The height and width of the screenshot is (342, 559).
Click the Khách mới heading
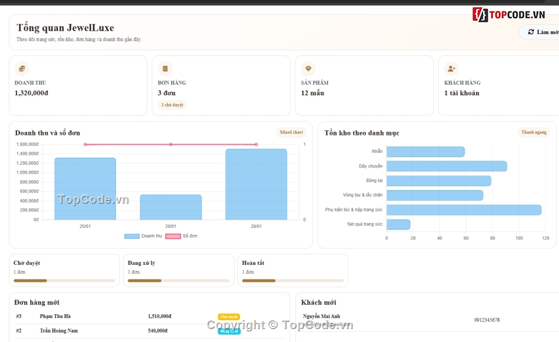pos(318,303)
